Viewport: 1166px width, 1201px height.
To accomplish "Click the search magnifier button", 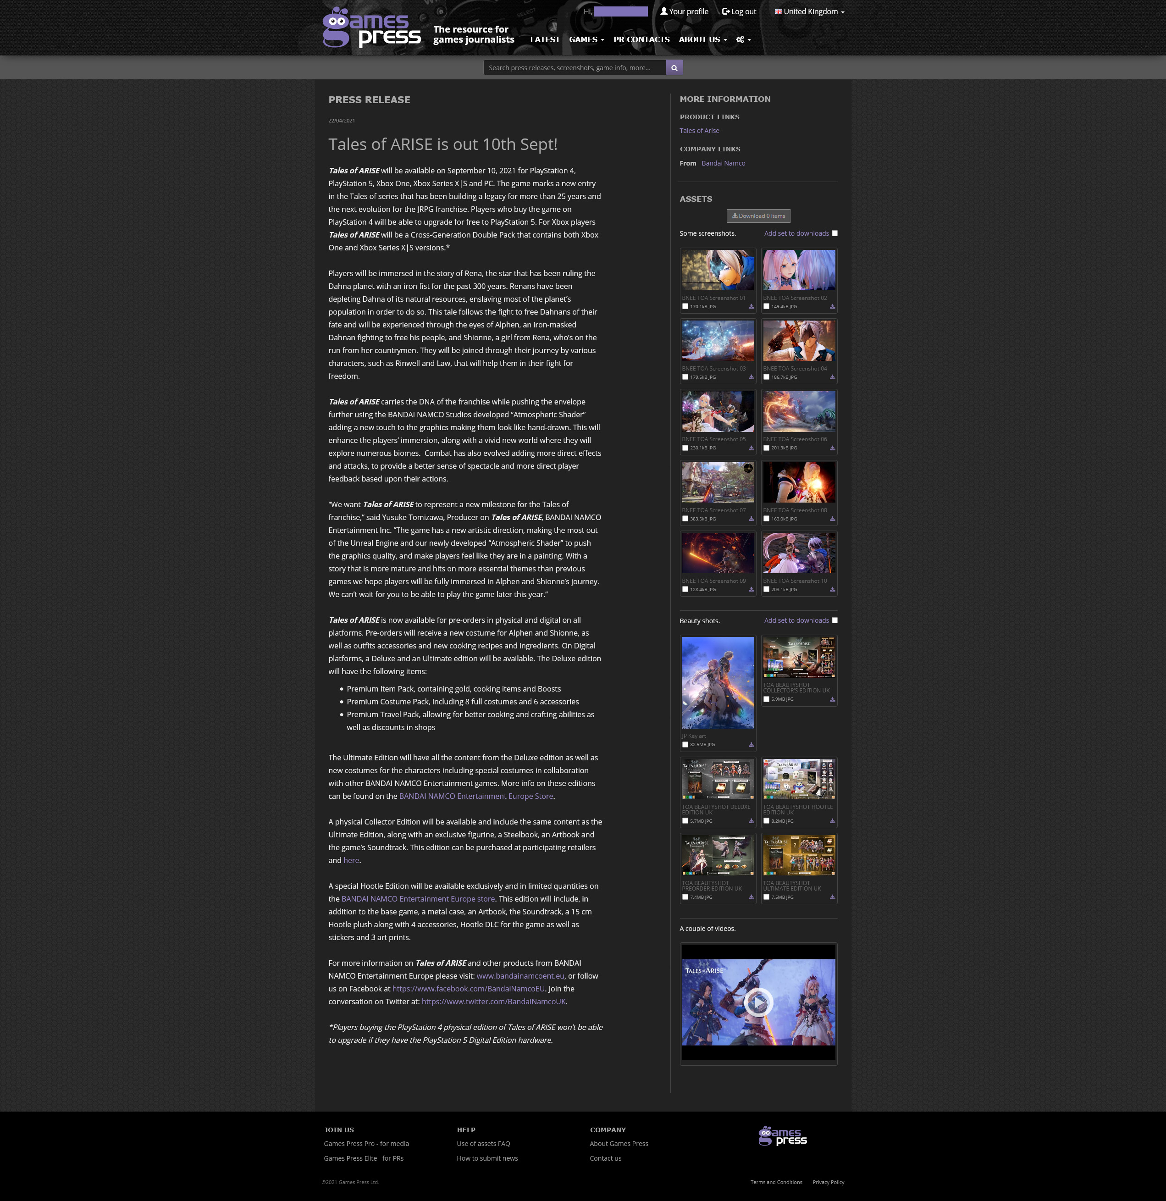I will 674,68.
